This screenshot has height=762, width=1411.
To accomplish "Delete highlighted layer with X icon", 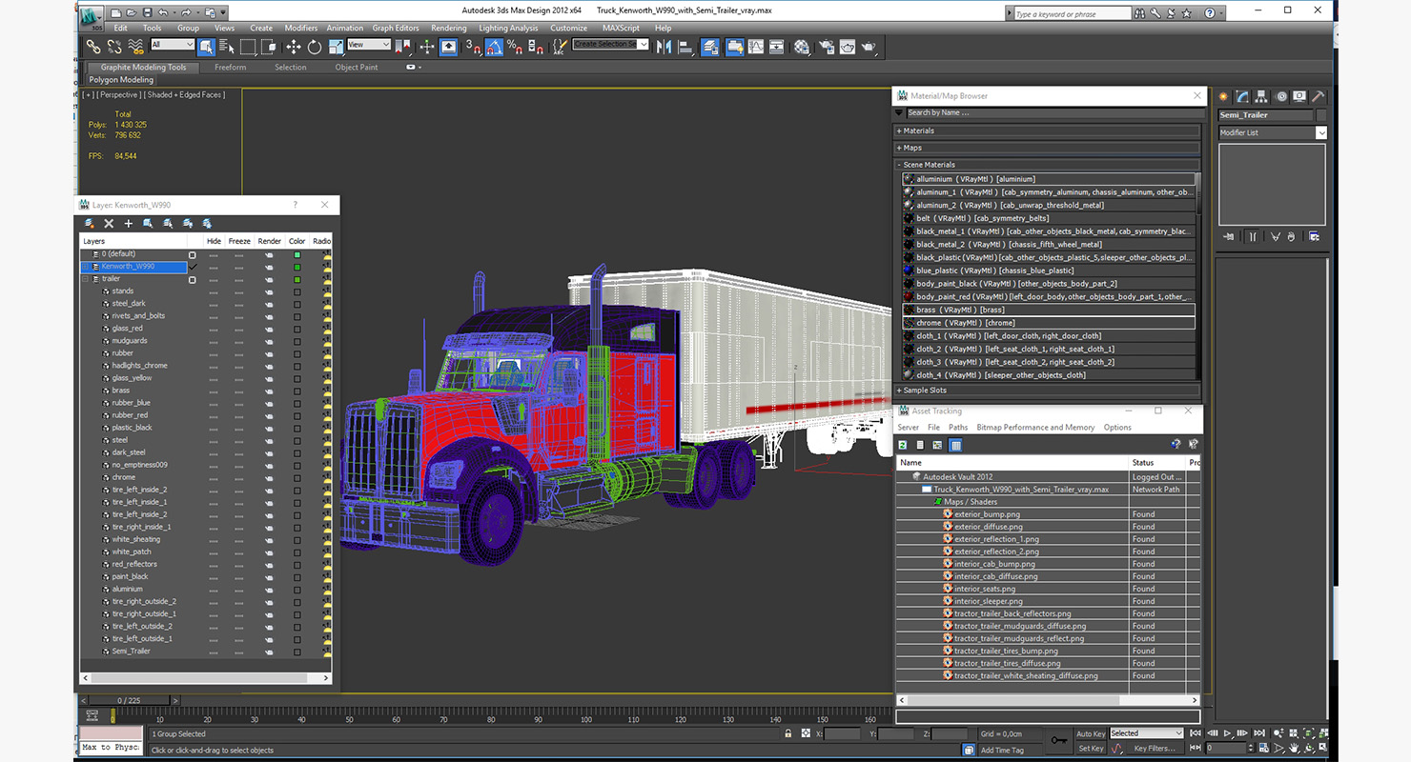I will [109, 223].
